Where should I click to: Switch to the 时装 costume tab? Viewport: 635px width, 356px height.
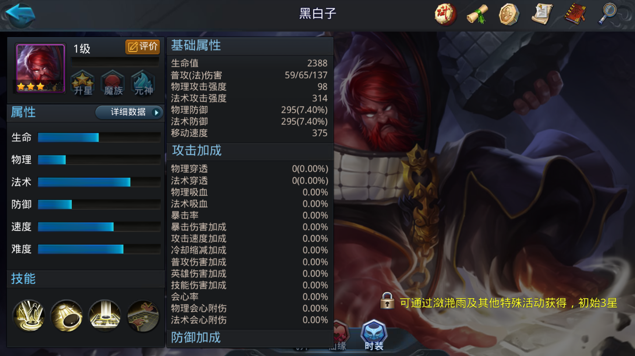pyautogui.click(x=374, y=335)
